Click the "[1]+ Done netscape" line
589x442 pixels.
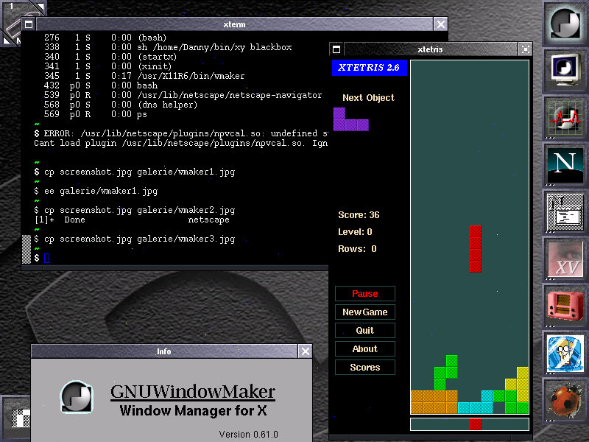[132, 220]
